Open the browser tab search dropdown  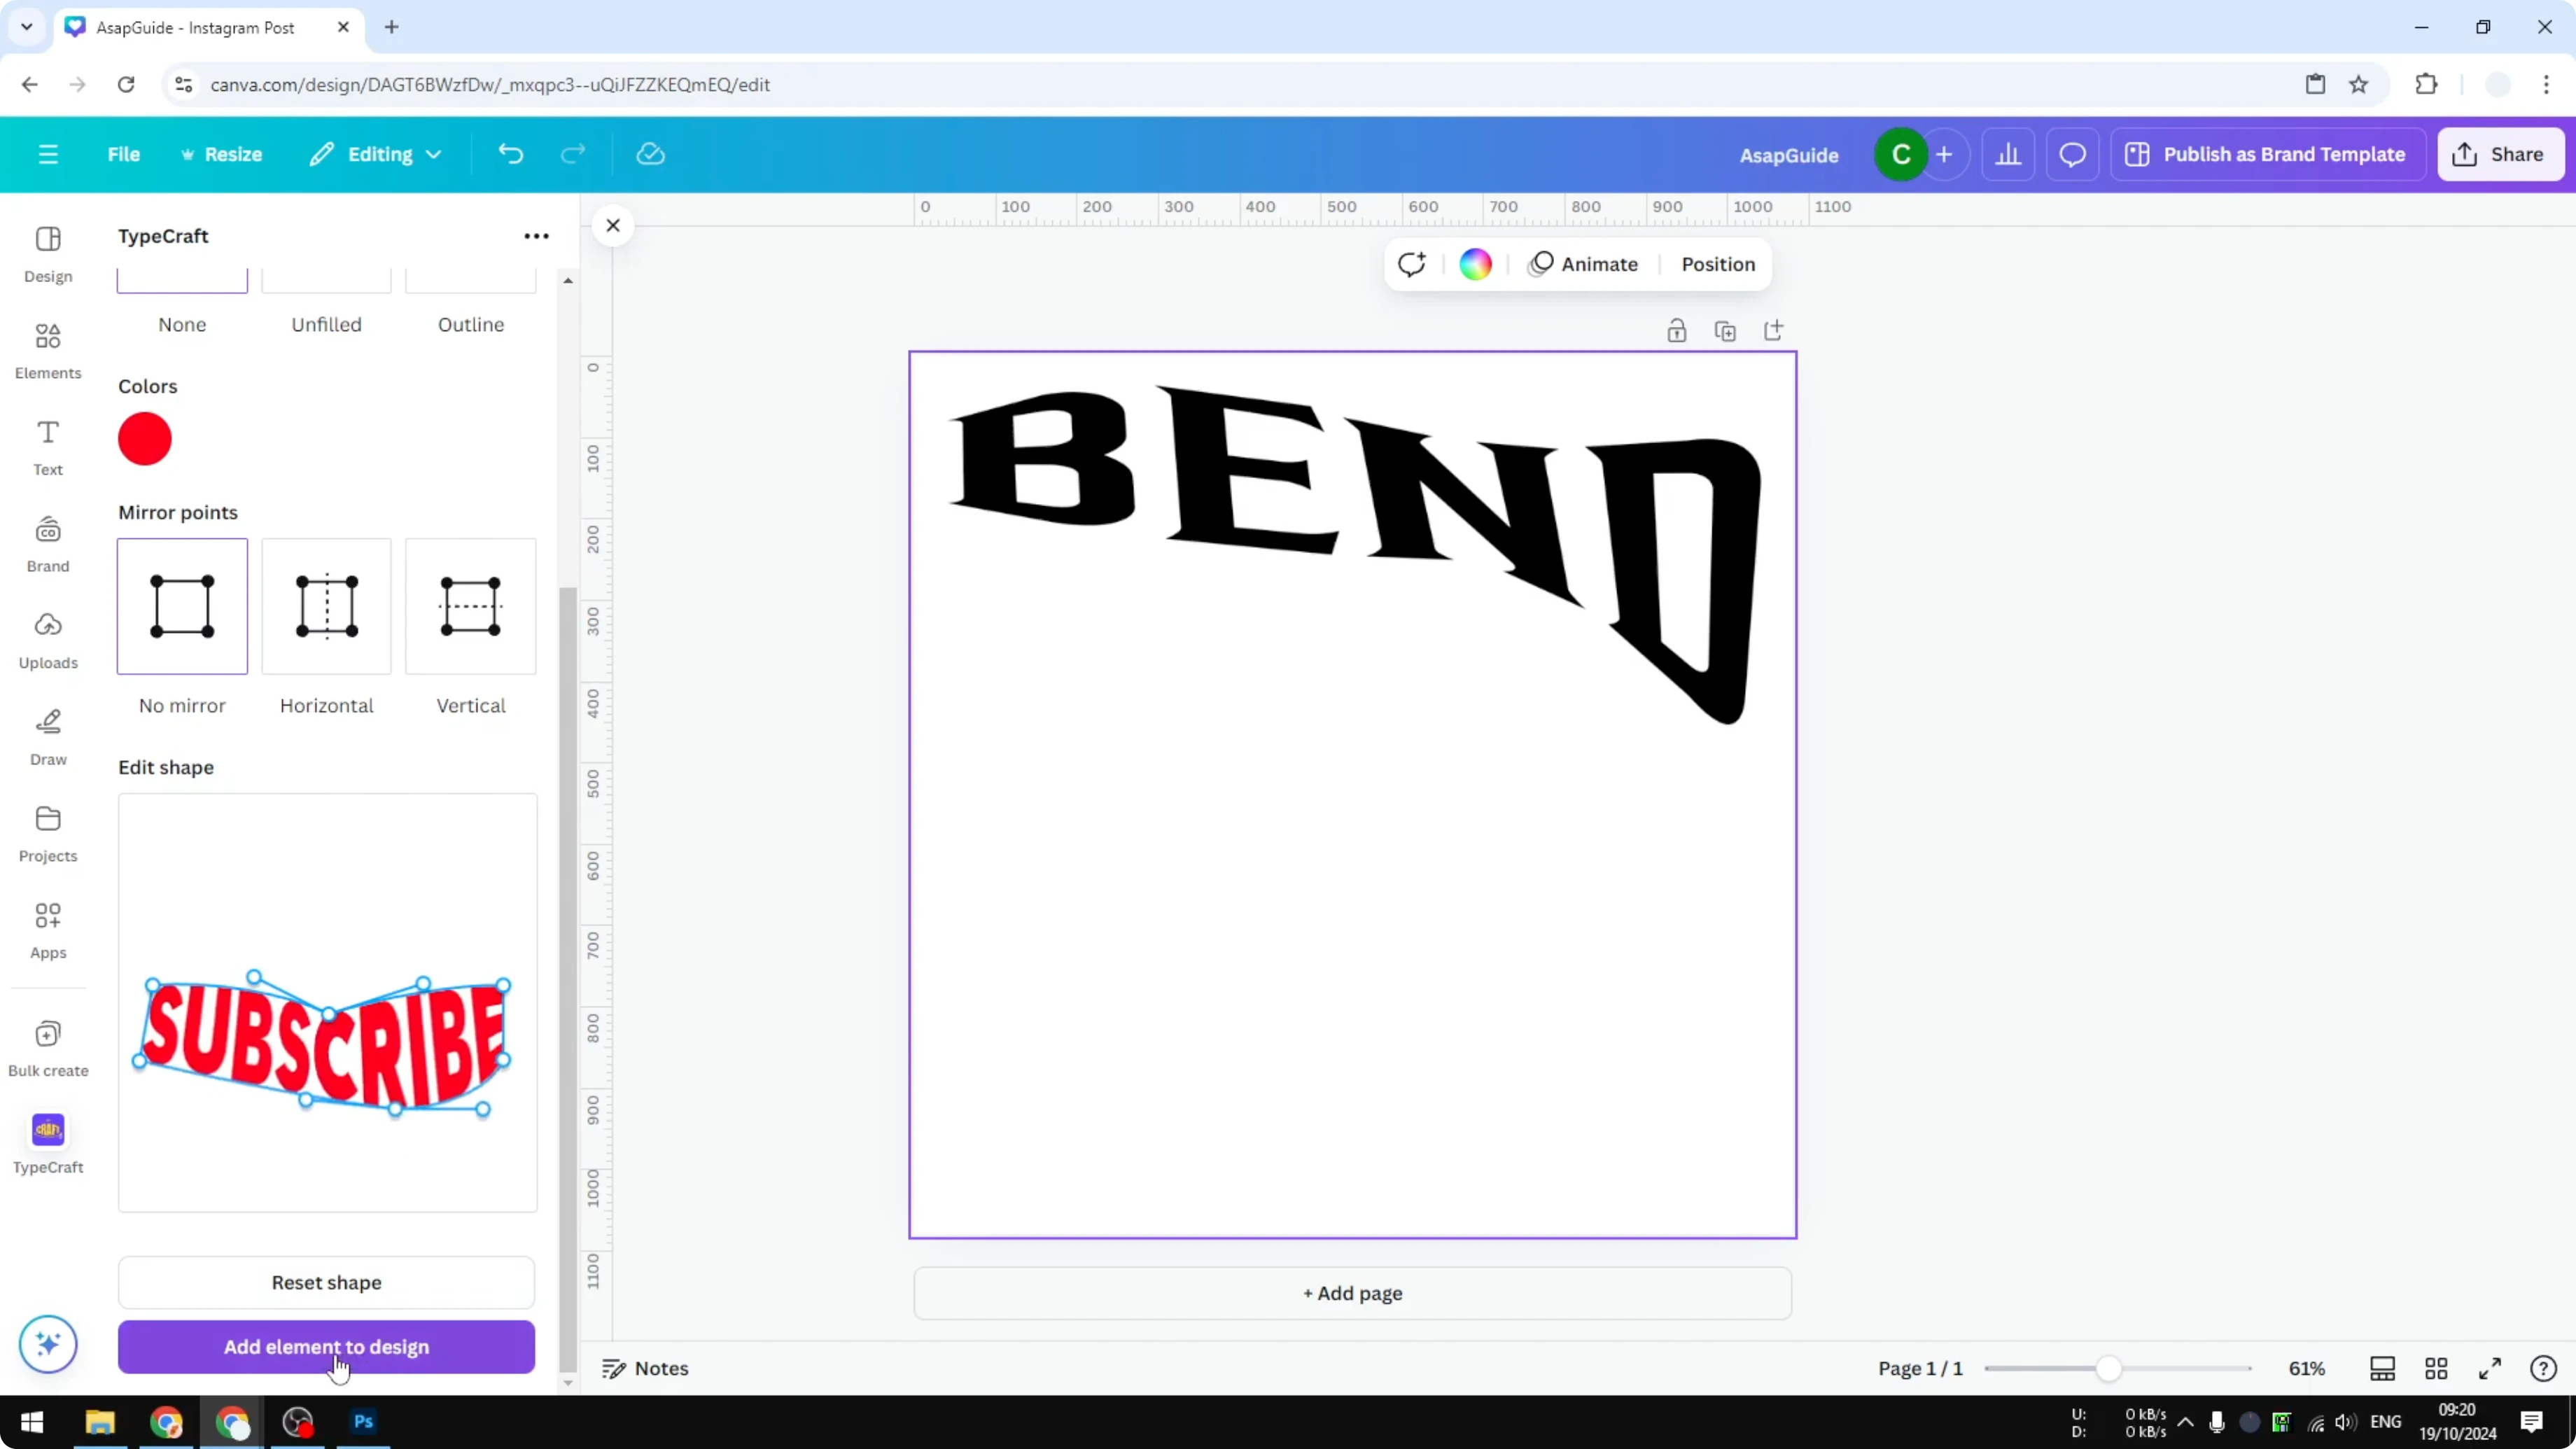click(26, 27)
